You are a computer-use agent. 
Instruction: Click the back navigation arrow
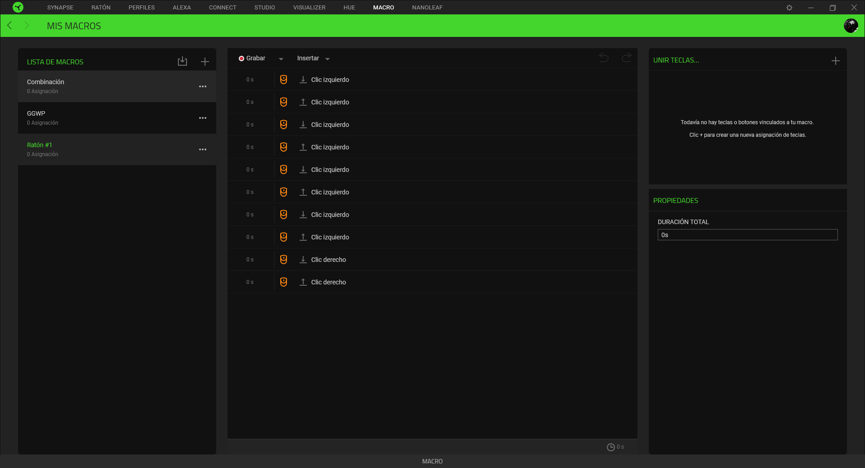point(9,26)
